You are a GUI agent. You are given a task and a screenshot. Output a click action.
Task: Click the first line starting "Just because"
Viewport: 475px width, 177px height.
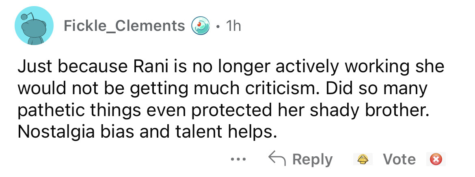tap(231, 67)
